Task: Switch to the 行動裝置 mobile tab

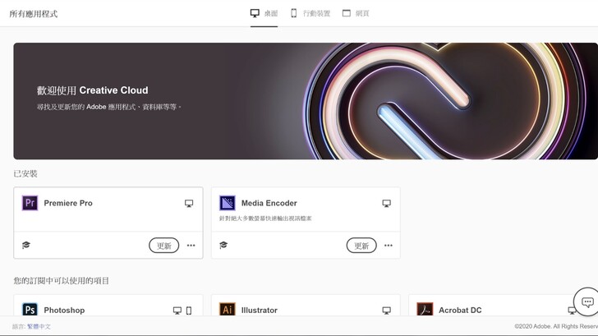Action: pos(310,13)
